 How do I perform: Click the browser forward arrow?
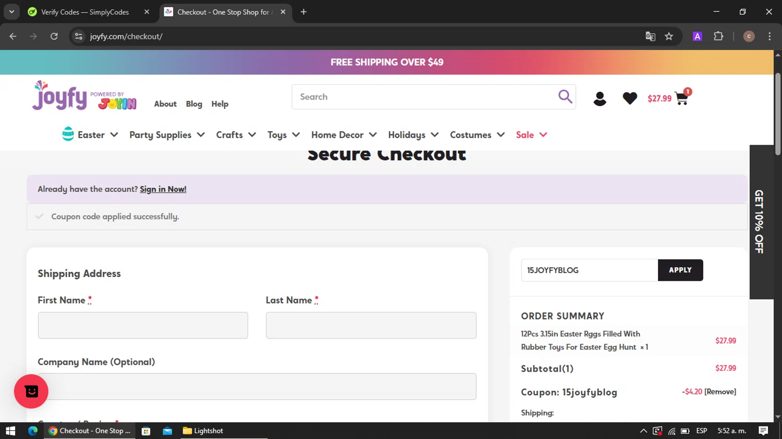pyautogui.click(x=33, y=36)
